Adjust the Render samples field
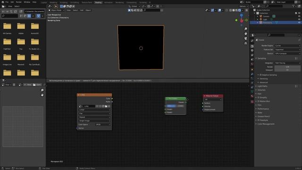The image size is (302, 170). pos(287,67)
